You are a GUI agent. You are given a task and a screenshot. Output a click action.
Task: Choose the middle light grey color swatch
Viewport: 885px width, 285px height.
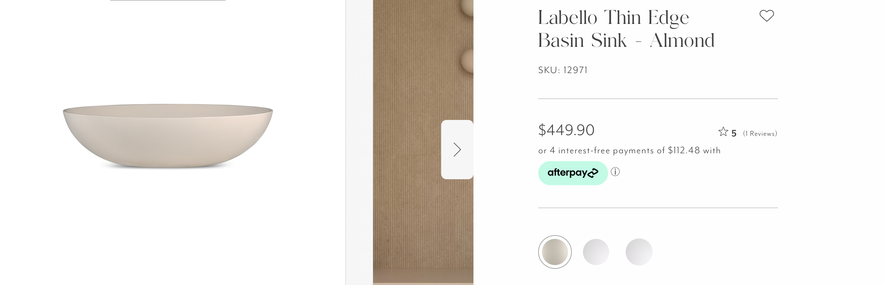[x=596, y=252]
